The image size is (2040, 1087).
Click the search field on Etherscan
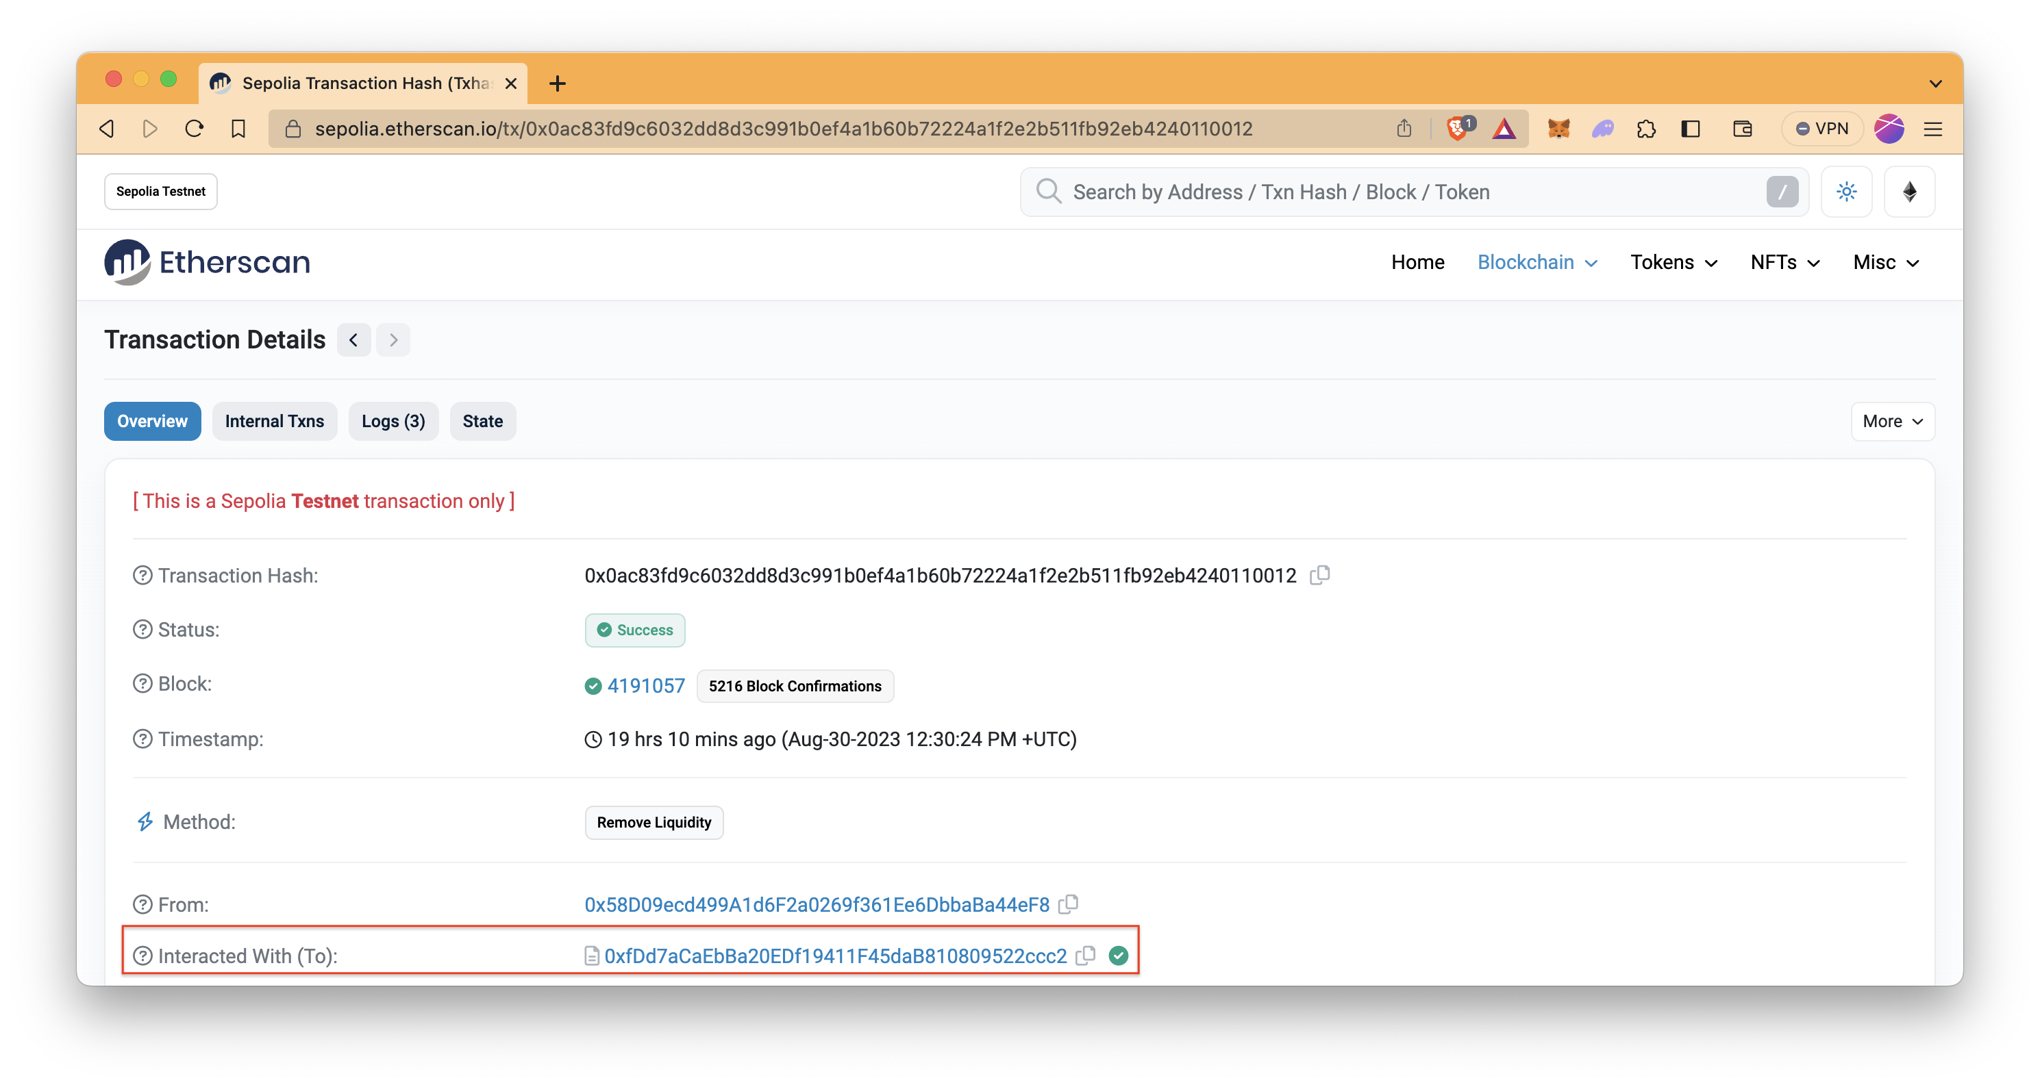[1415, 192]
